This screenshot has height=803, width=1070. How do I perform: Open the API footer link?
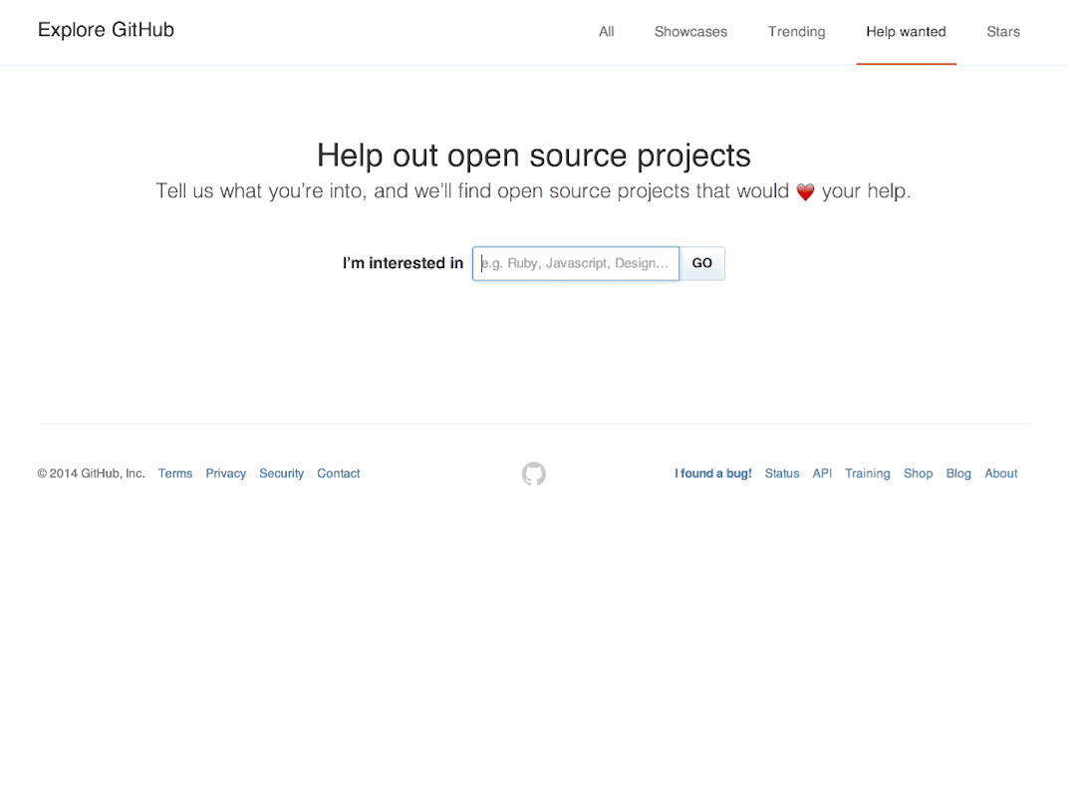[x=822, y=474]
